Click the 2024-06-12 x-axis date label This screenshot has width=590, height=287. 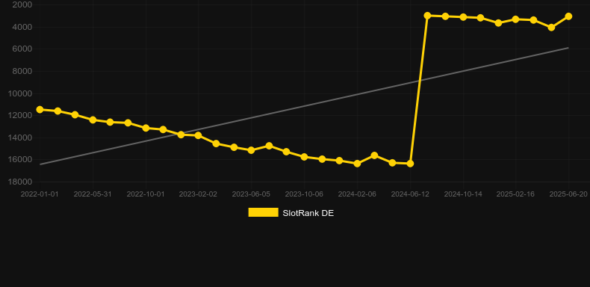click(x=410, y=194)
